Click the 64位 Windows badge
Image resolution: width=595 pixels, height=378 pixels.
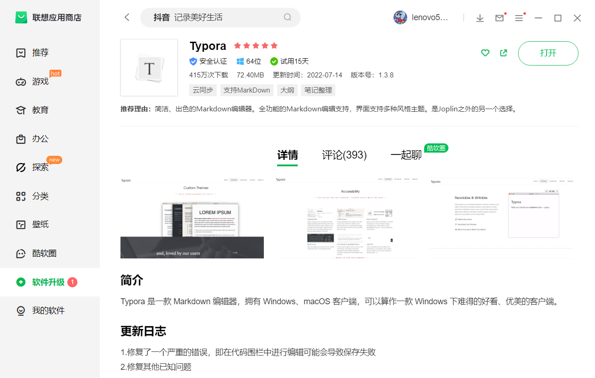coord(249,61)
